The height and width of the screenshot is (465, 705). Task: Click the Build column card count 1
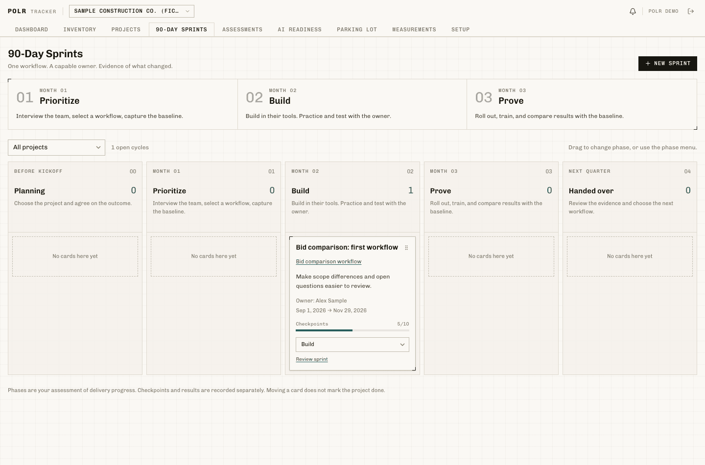pyautogui.click(x=411, y=190)
